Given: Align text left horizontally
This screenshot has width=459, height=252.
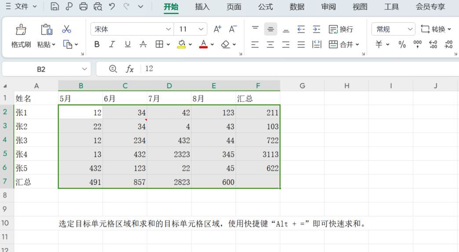Looking at the screenshot, I should click(255, 44).
